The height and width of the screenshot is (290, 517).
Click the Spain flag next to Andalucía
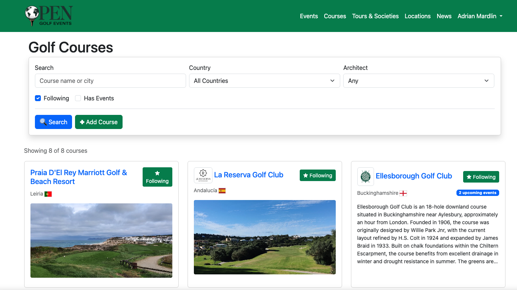coord(222,191)
